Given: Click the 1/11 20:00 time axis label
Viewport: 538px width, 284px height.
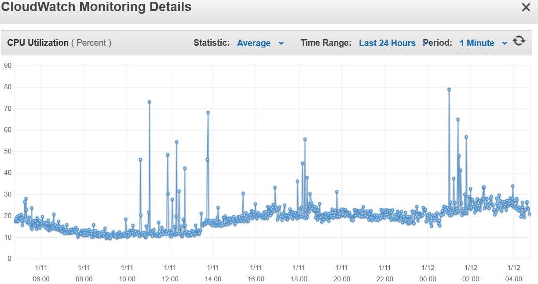Looking at the screenshot, I should [x=342, y=273].
